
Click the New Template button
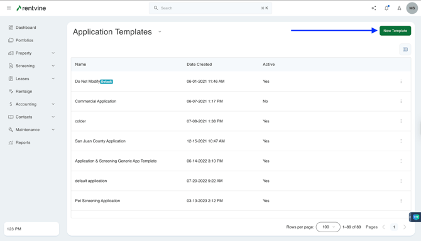click(x=395, y=31)
